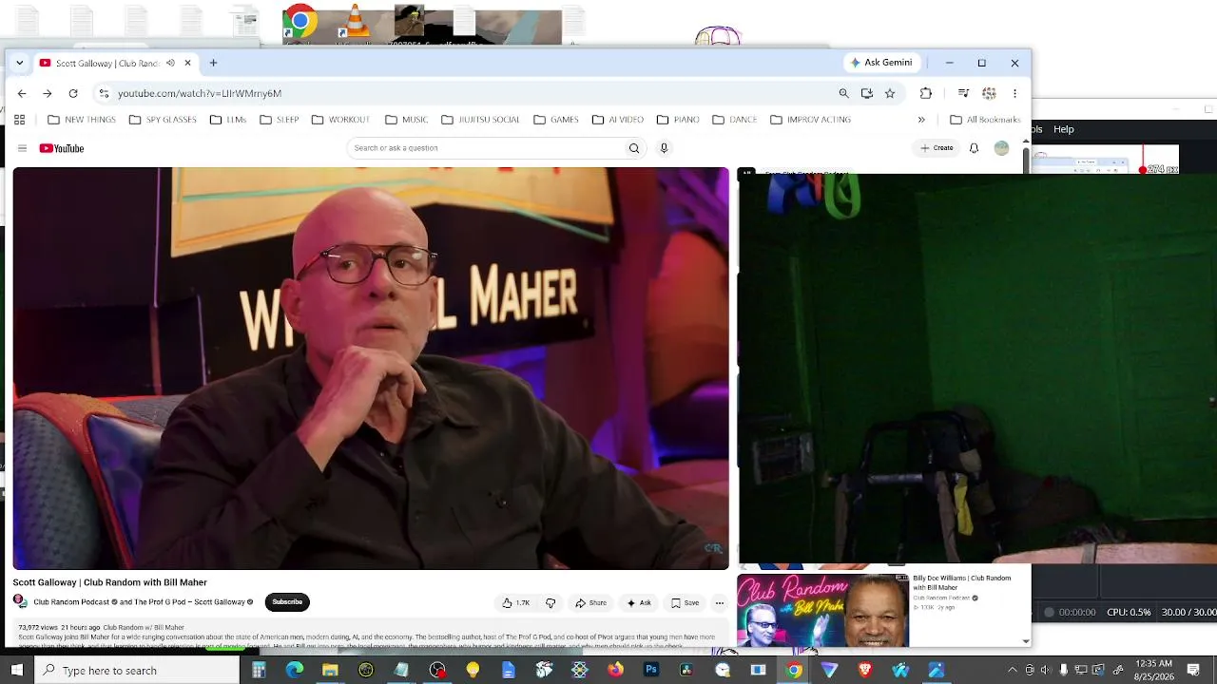Click the YouTube search magnifier button
This screenshot has width=1217, height=684.
(x=634, y=148)
